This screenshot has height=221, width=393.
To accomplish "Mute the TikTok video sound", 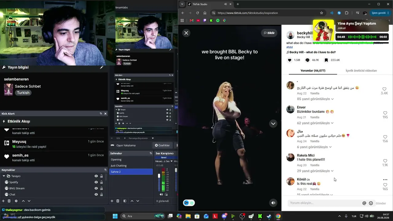I will tap(273, 203).
